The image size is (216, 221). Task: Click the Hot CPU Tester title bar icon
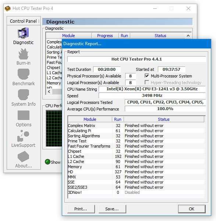(8, 8)
